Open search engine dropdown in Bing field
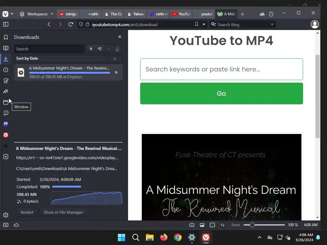327x245 pixels. coord(272,25)
